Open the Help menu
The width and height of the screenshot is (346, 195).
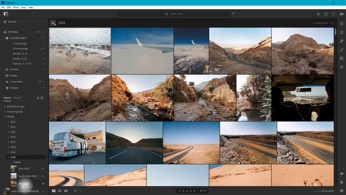(31, 7)
